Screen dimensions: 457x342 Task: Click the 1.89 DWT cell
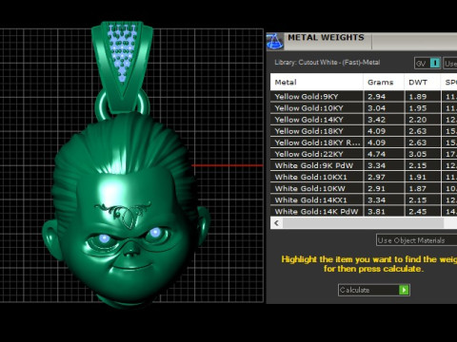423,97
